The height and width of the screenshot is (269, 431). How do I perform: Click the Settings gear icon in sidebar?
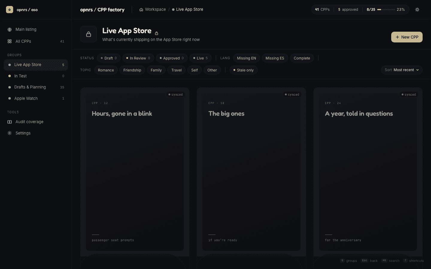10,133
